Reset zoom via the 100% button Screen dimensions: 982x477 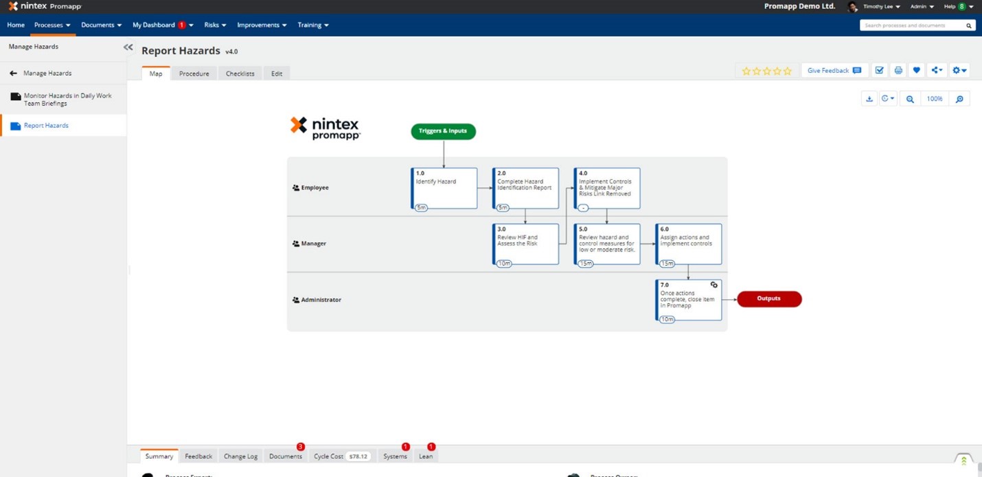tap(935, 99)
